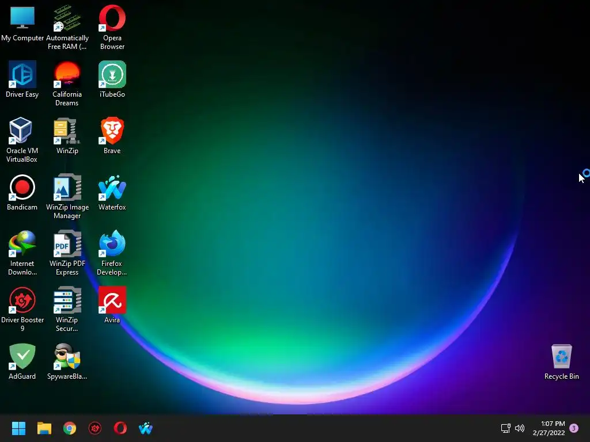Launch Driver Booster 9 desktop shortcut
The image size is (590, 442).
22,309
